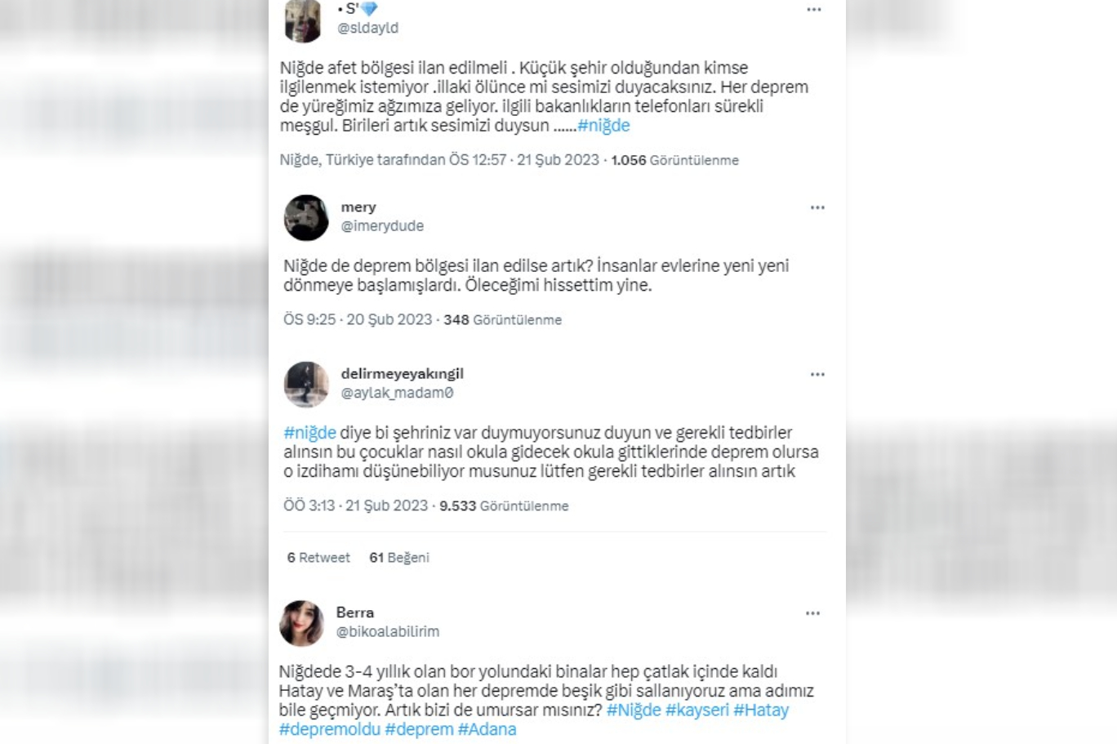
Task: Open Berra's profile photo
Action: click(302, 623)
